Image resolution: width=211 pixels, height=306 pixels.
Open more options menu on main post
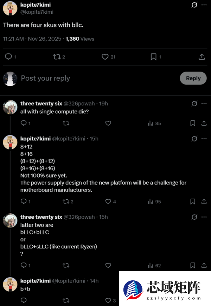point(204,5)
